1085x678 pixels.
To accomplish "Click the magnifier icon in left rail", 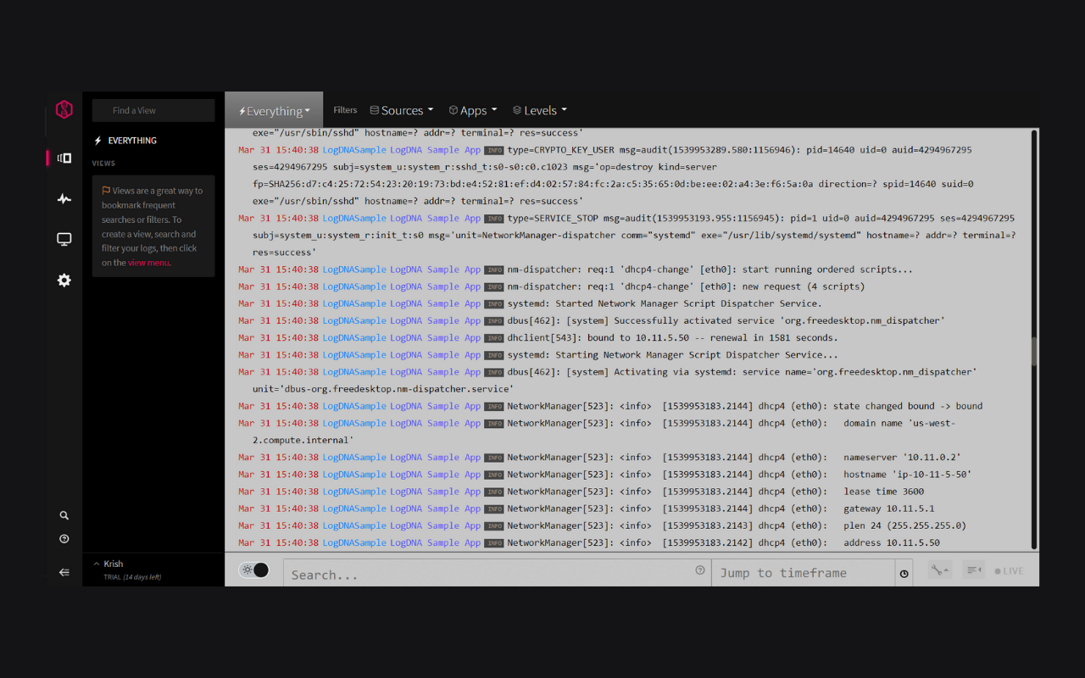I will [x=64, y=515].
